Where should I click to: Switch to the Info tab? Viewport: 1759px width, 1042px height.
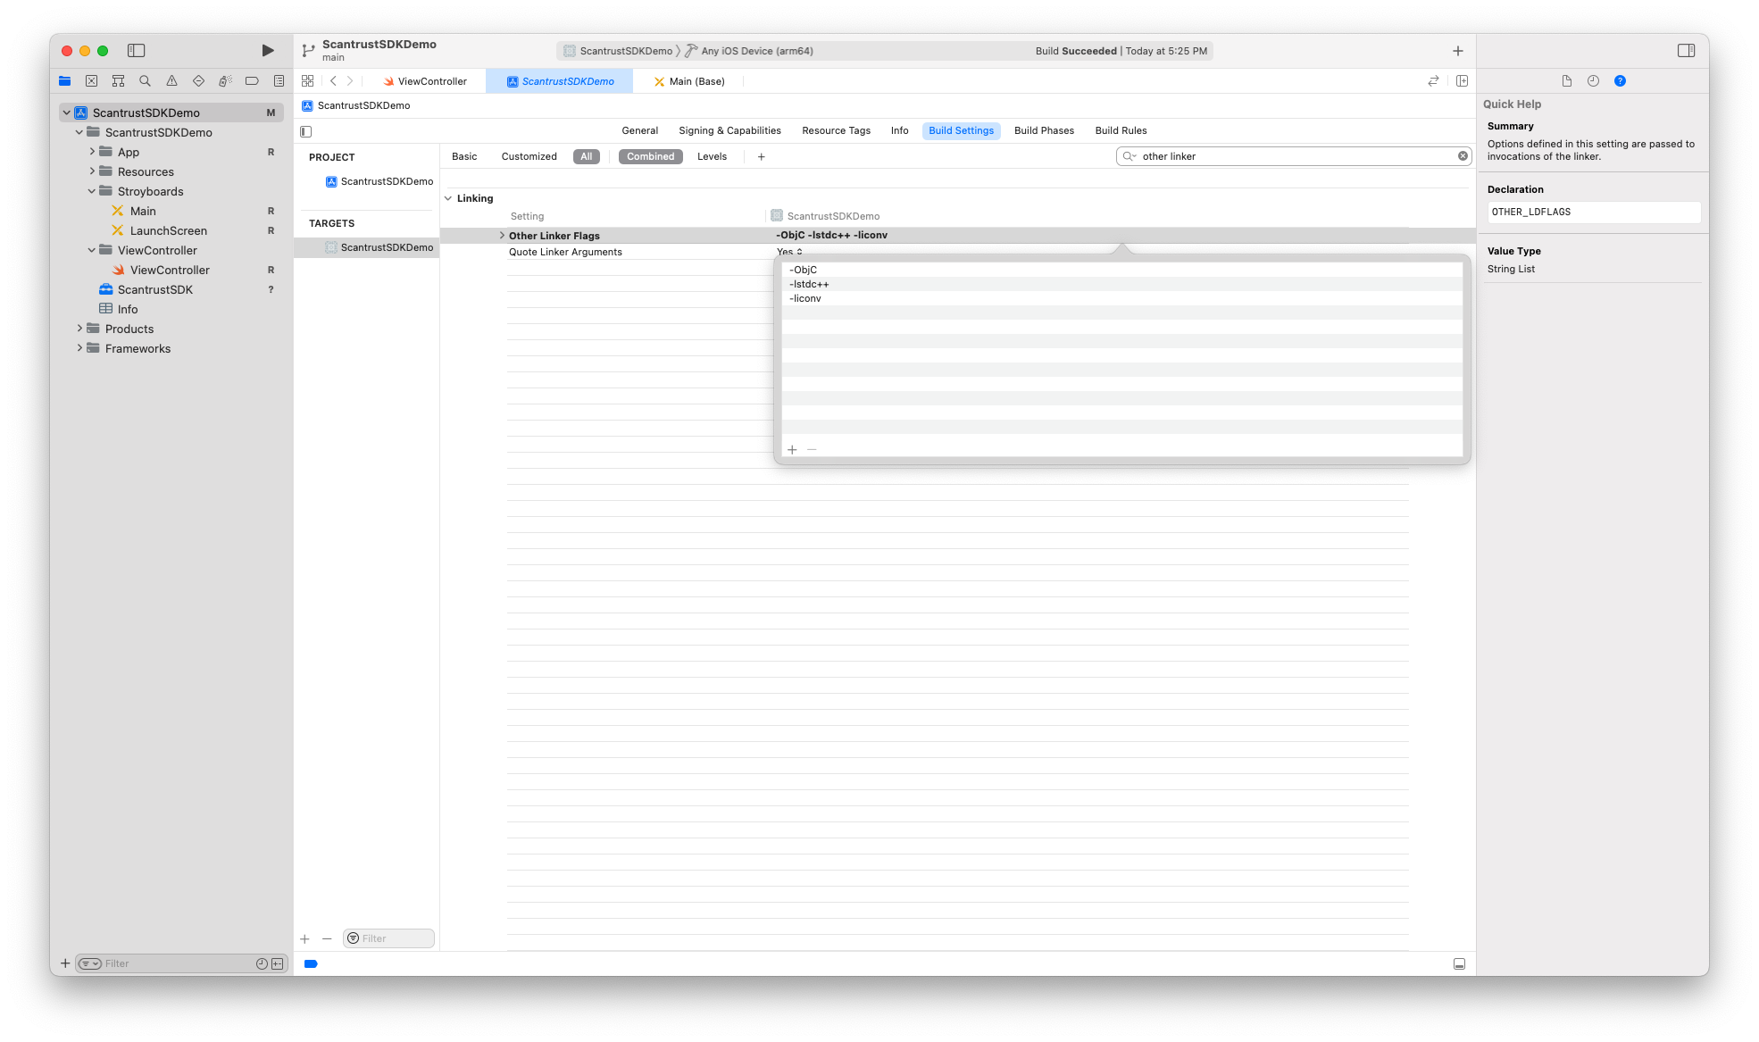pos(899,130)
